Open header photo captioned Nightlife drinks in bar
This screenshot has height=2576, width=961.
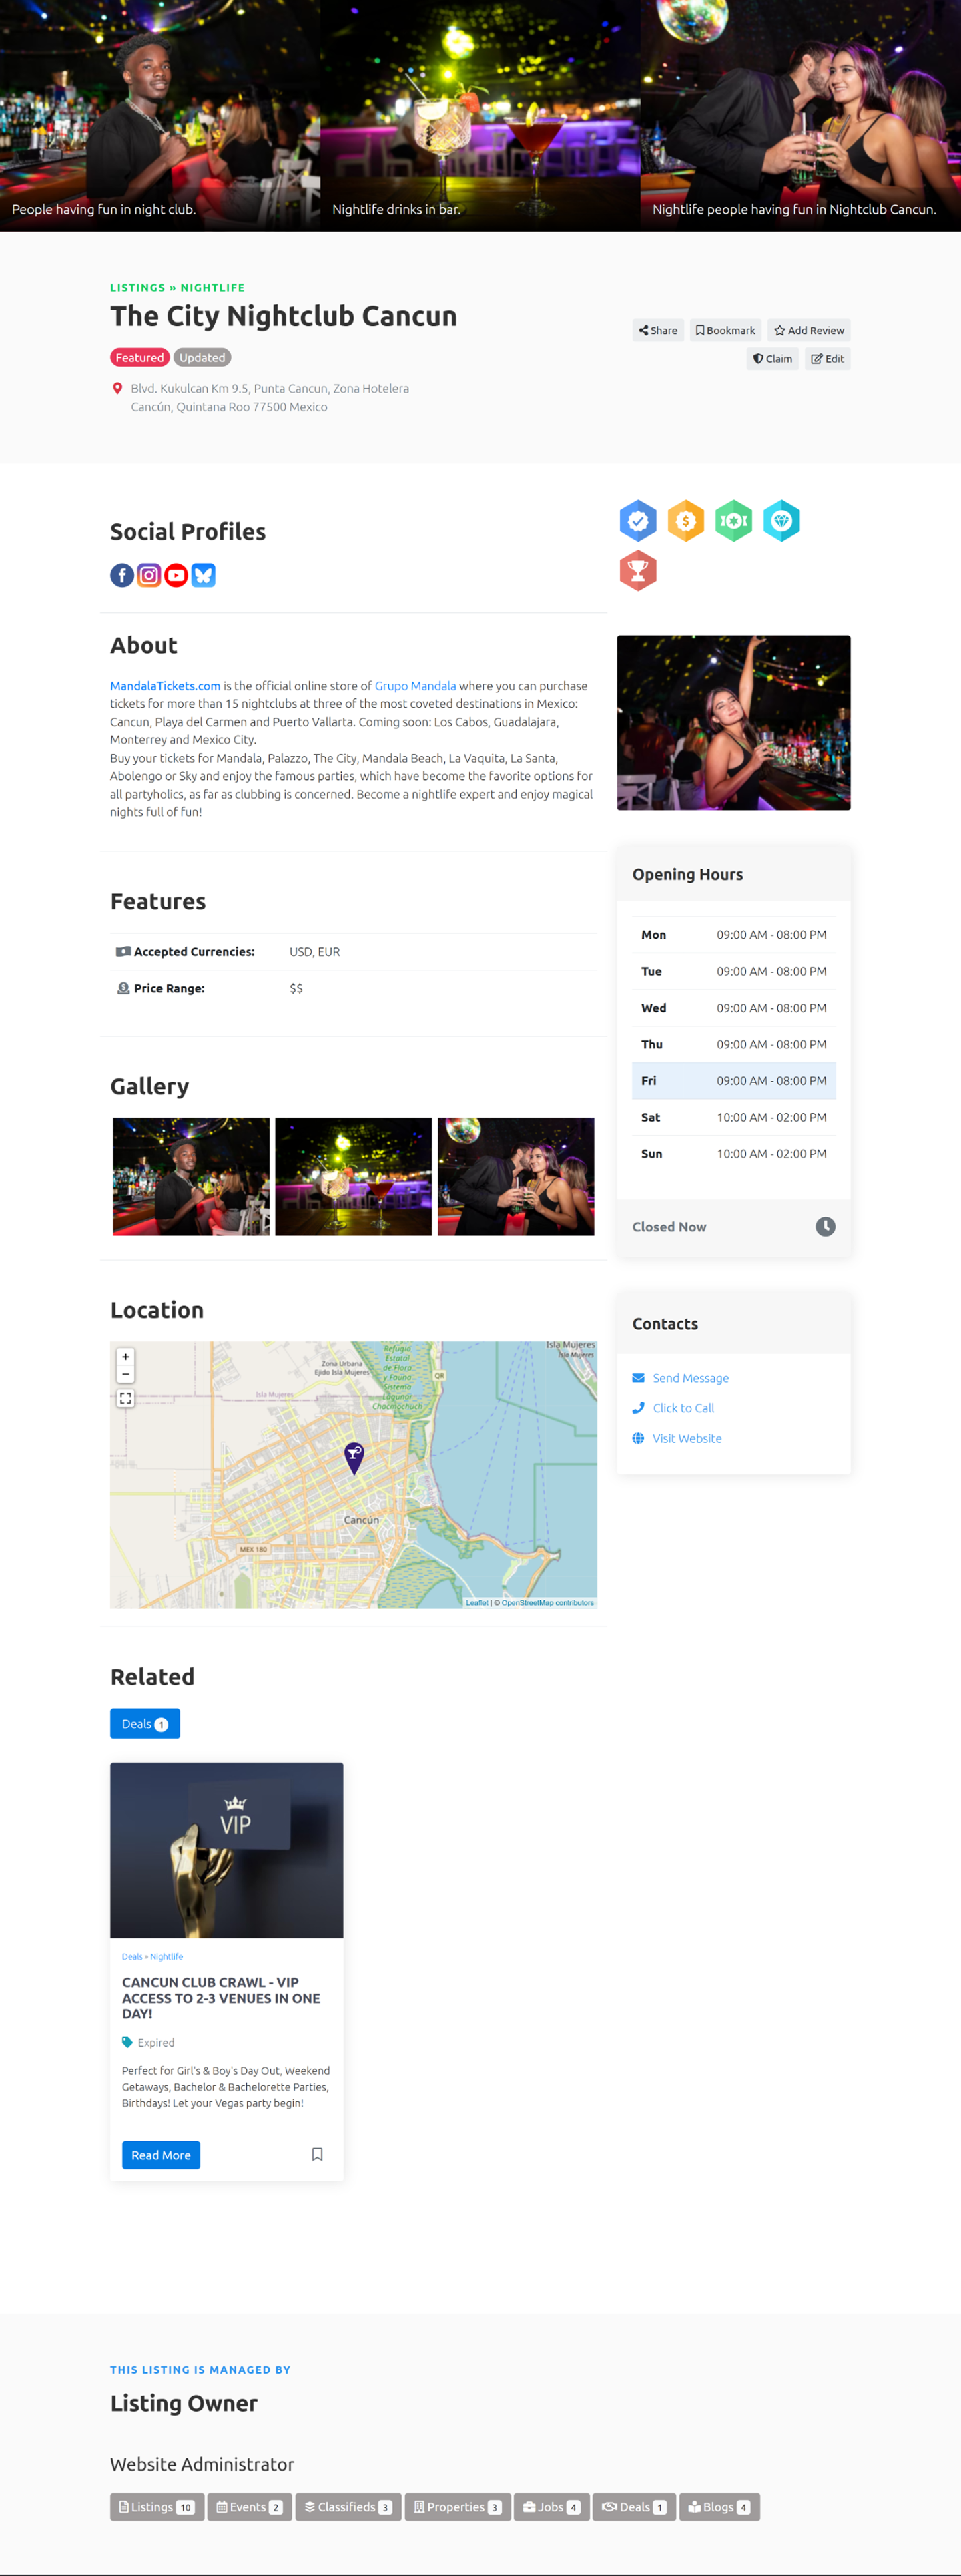click(x=480, y=116)
